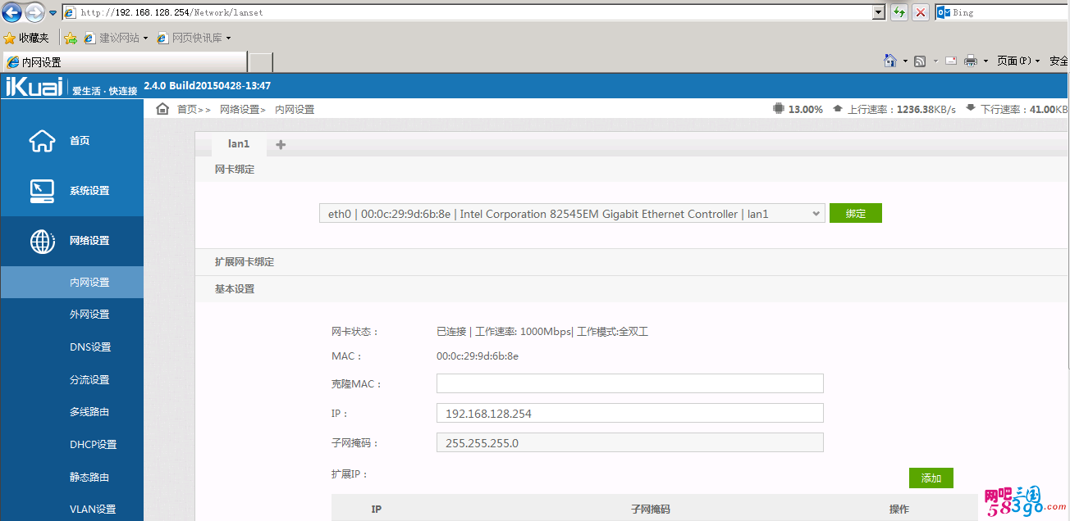Expand the 网页快讯库 dropdown arrow
Viewport: 1070px width, 521px height.
pos(228,38)
